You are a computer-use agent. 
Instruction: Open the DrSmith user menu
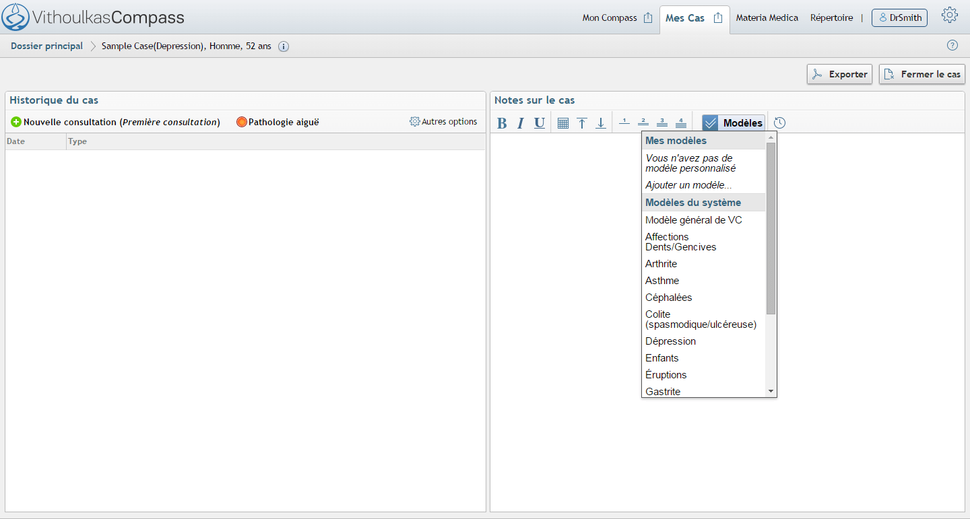pyautogui.click(x=899, y=18)
